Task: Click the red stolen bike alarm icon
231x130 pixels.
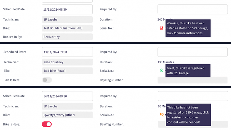Action: click(x=162, y=28)
